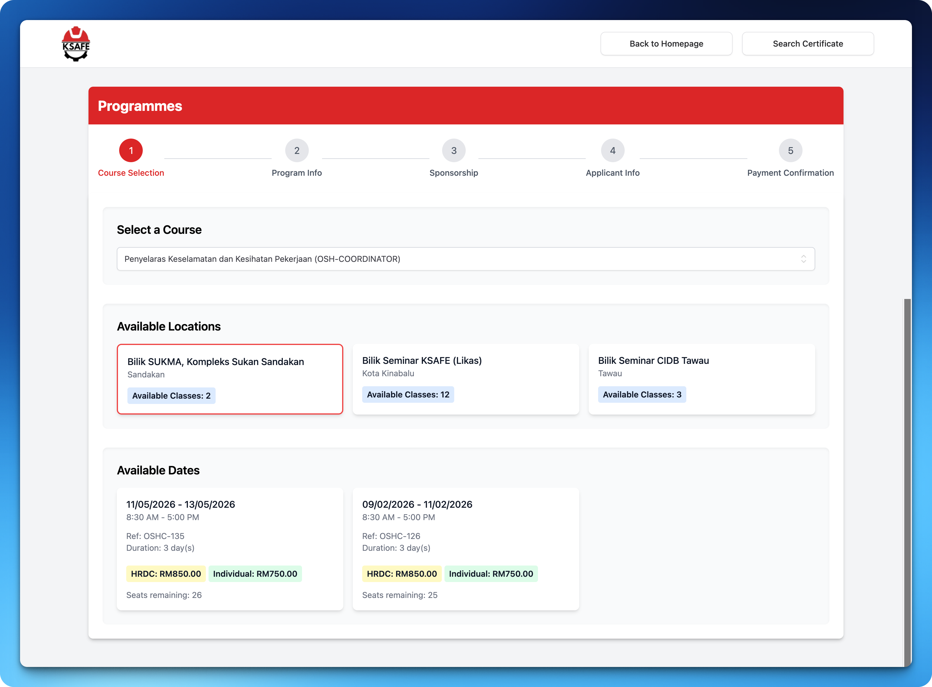Viewport: 932px width, 687px height.
Task: Click the Available Classes: 12 badge
Action: click(x=408, y=394)
